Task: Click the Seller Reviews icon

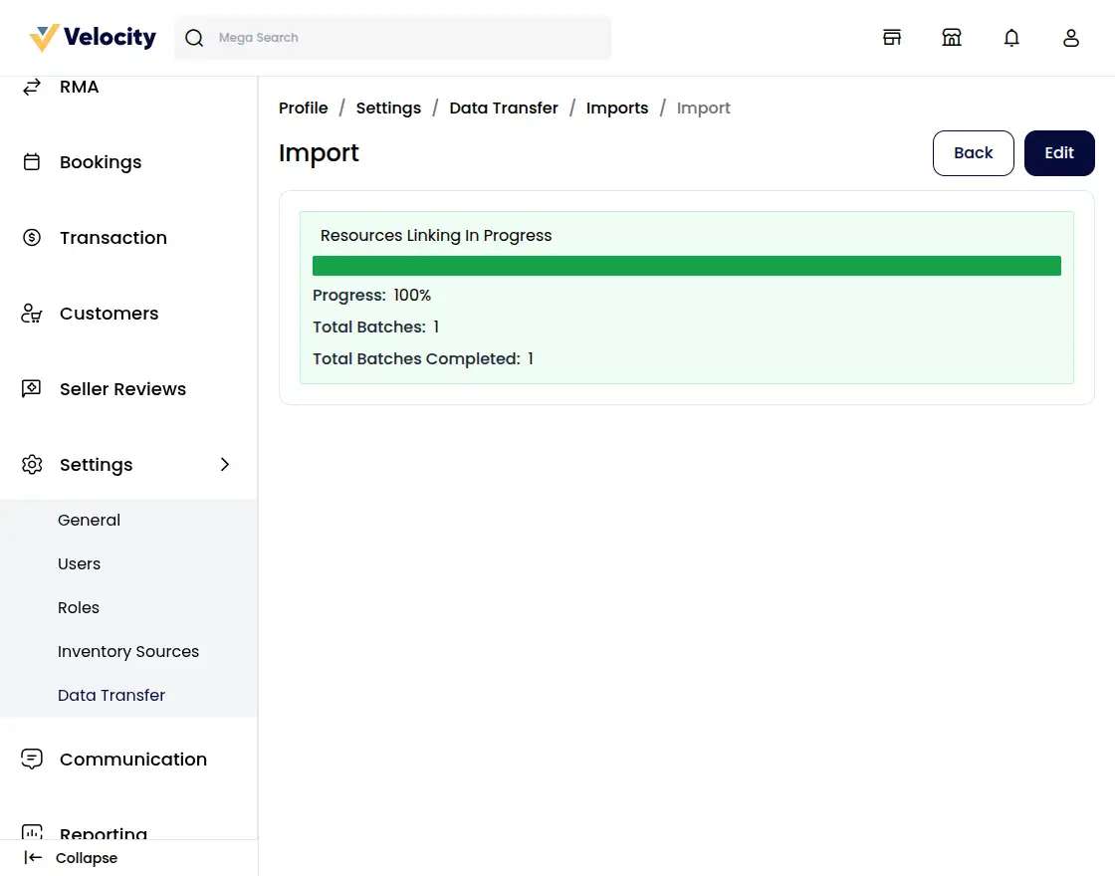Action: point(32,389)
